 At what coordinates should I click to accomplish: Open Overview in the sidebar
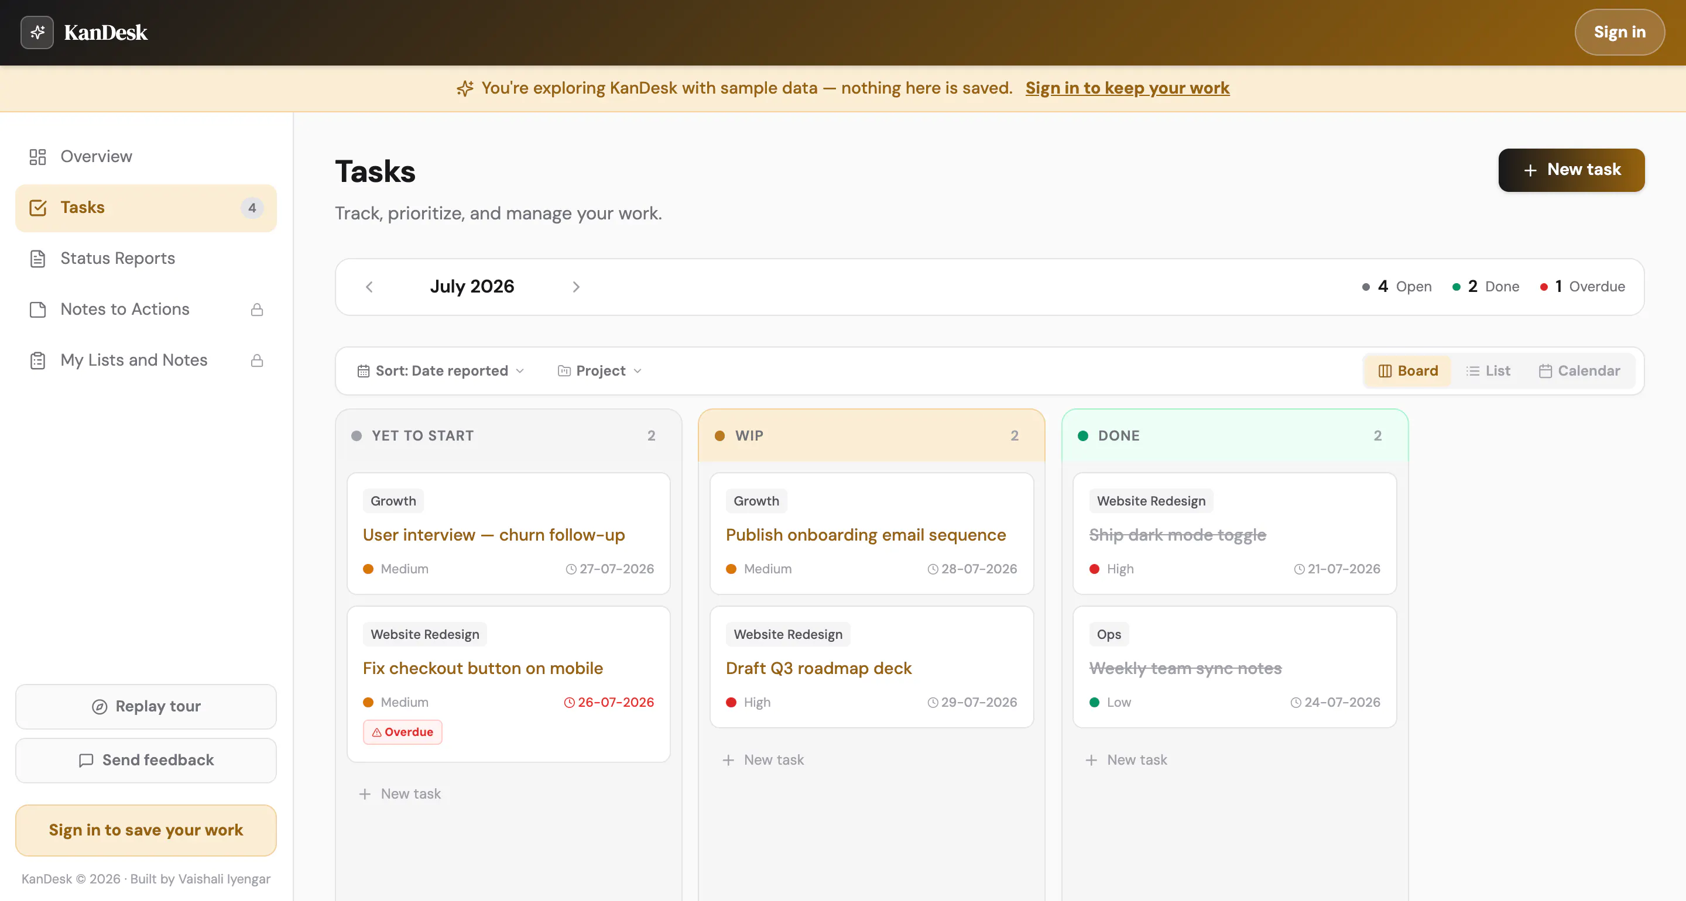point(146,156)
